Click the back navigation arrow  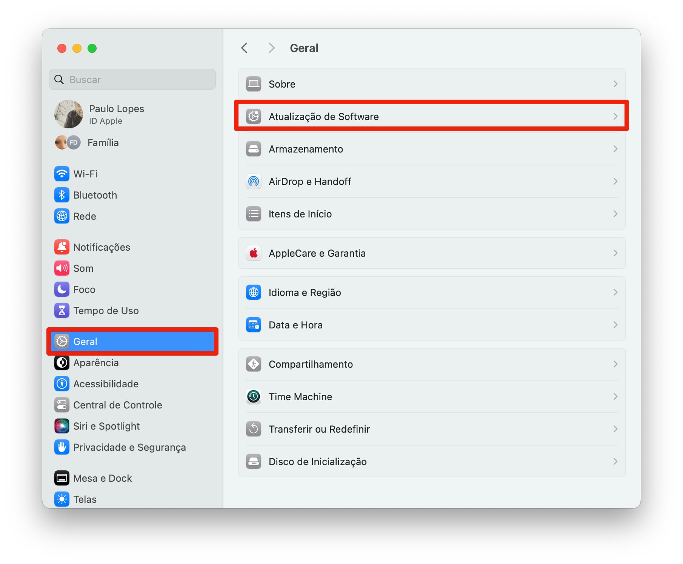coord(245,48)
